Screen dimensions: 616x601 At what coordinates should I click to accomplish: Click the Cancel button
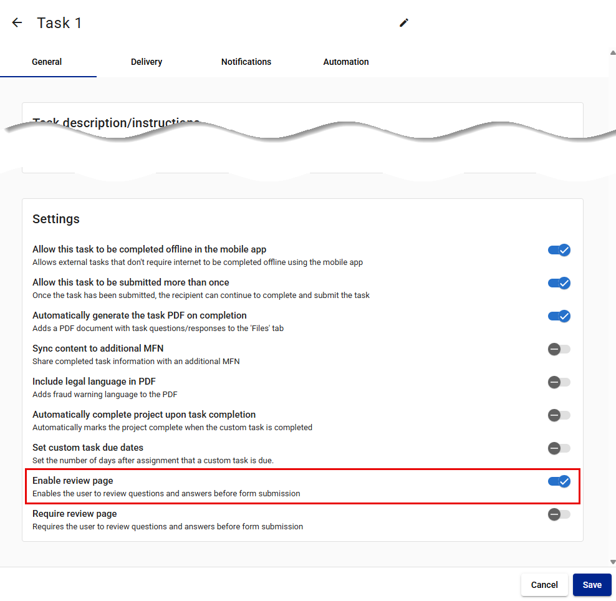click(x=544, y=585)
